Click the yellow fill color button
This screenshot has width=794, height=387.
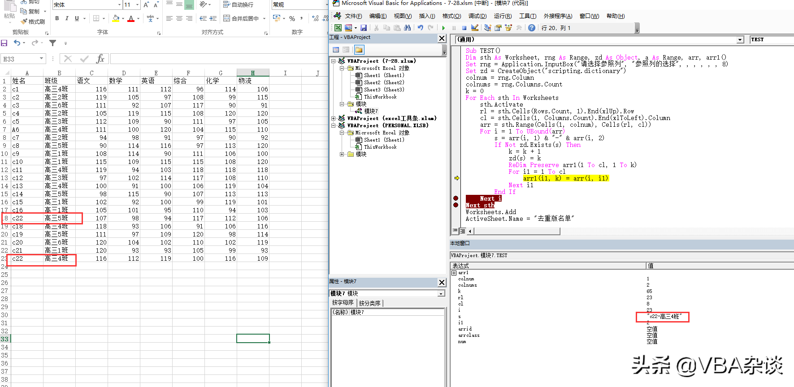[116, 18]
